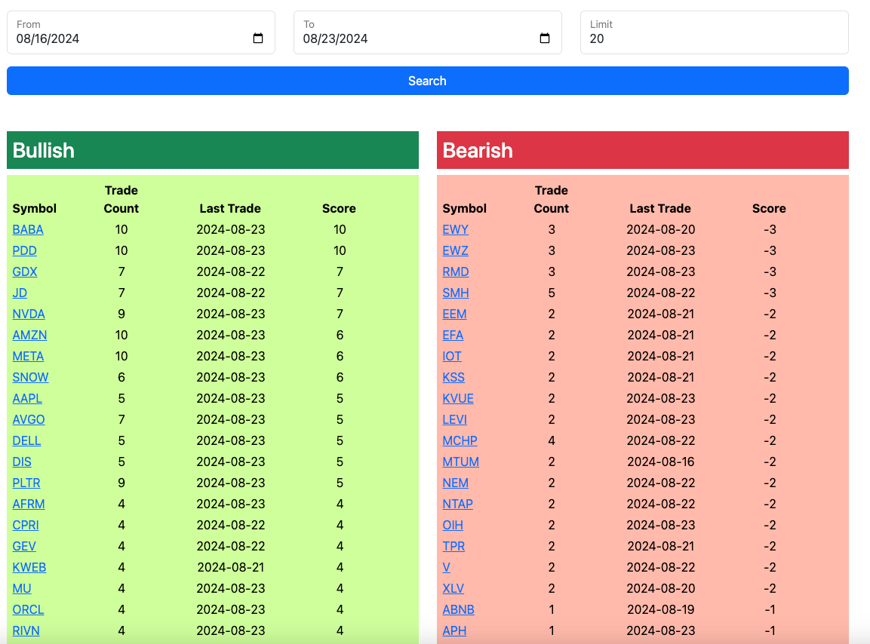
Task: Open the OIH bearish symbol link
Action: pos(453,525)
